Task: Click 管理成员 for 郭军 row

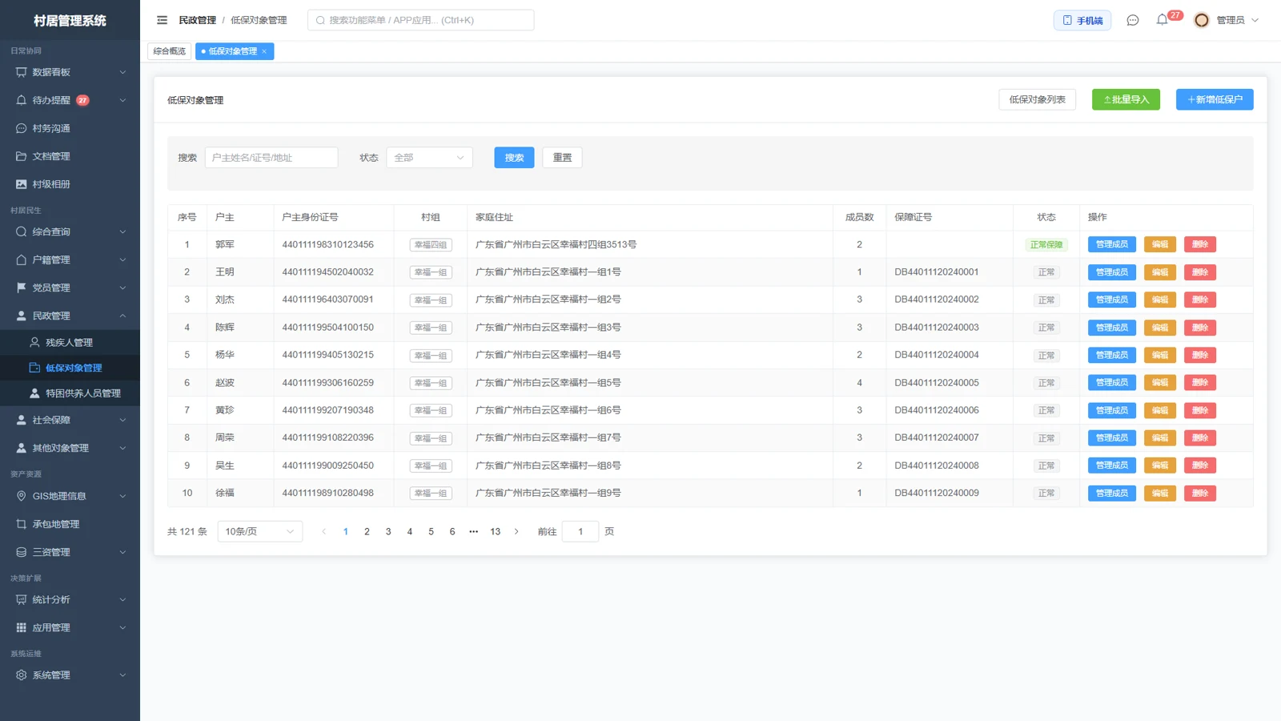Action: tap(1111, 244)
